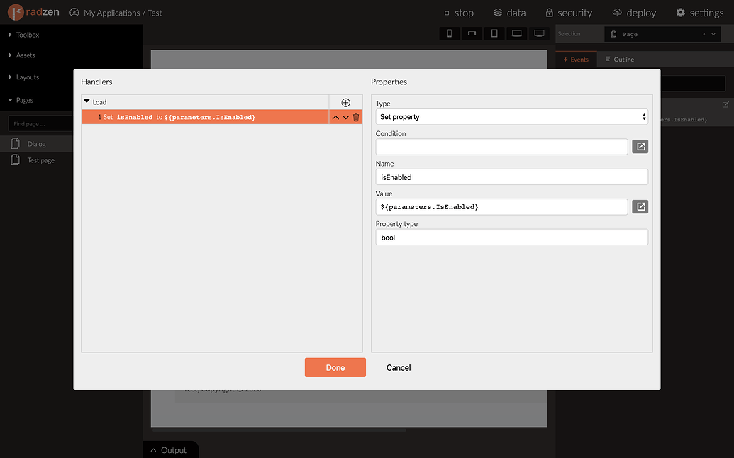
Task: Open the Condition expression editor icon
Action: click(x=640, y=147)
